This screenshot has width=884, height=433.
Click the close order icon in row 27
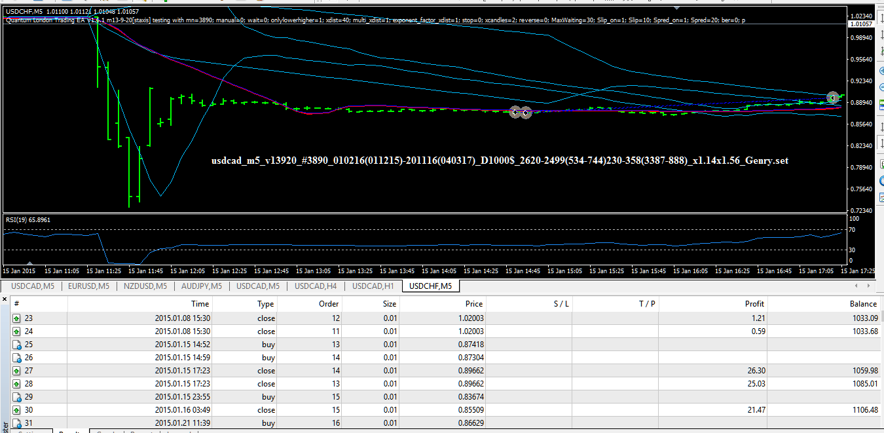[x=16, y=371]
